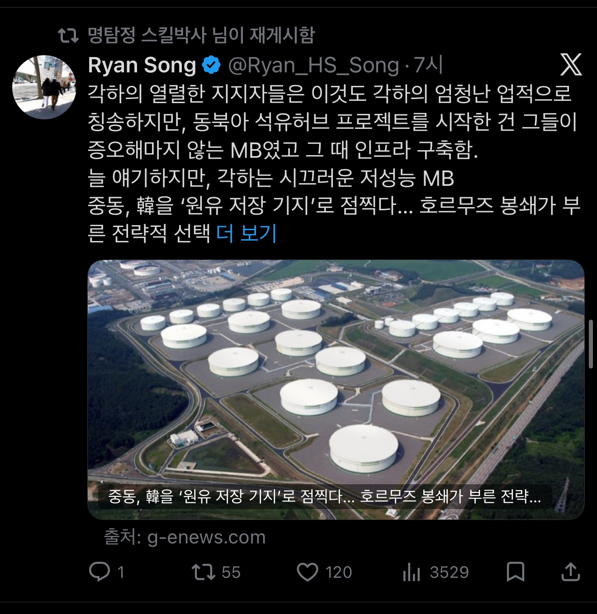The width and height of the screenshot is (597, 614).
Task: Click the repost indicator icon above the tweet
Action: (68, 35)
